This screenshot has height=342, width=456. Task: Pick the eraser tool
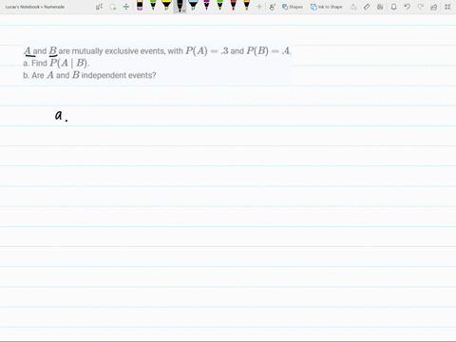click(140, 6)
